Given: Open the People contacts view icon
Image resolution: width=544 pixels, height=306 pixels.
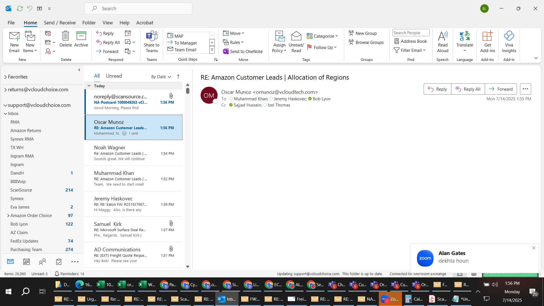Looking at the screenshot, I should coord(42,262).
